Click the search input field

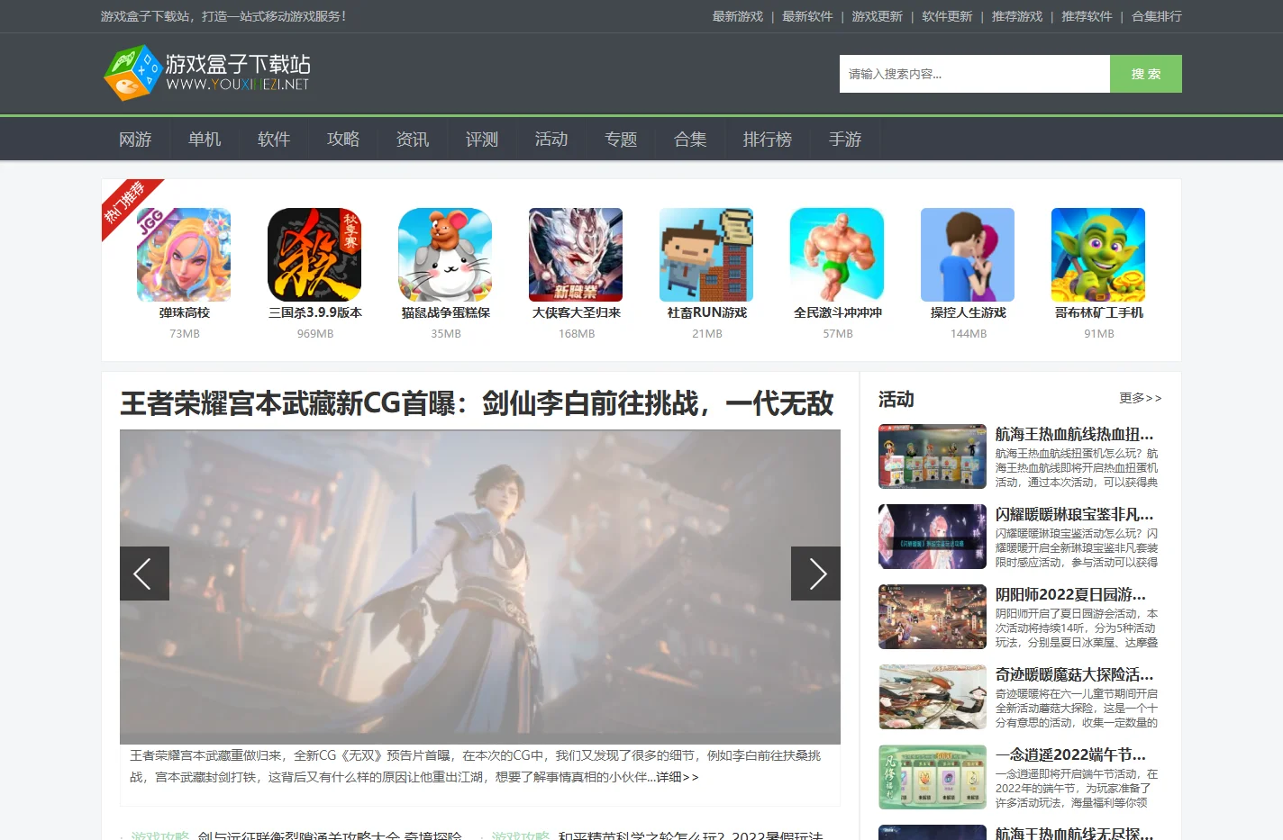[975, 74]
